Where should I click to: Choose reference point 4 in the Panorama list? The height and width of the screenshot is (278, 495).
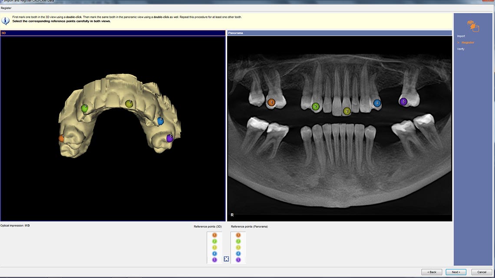click(x=238, y=253)
